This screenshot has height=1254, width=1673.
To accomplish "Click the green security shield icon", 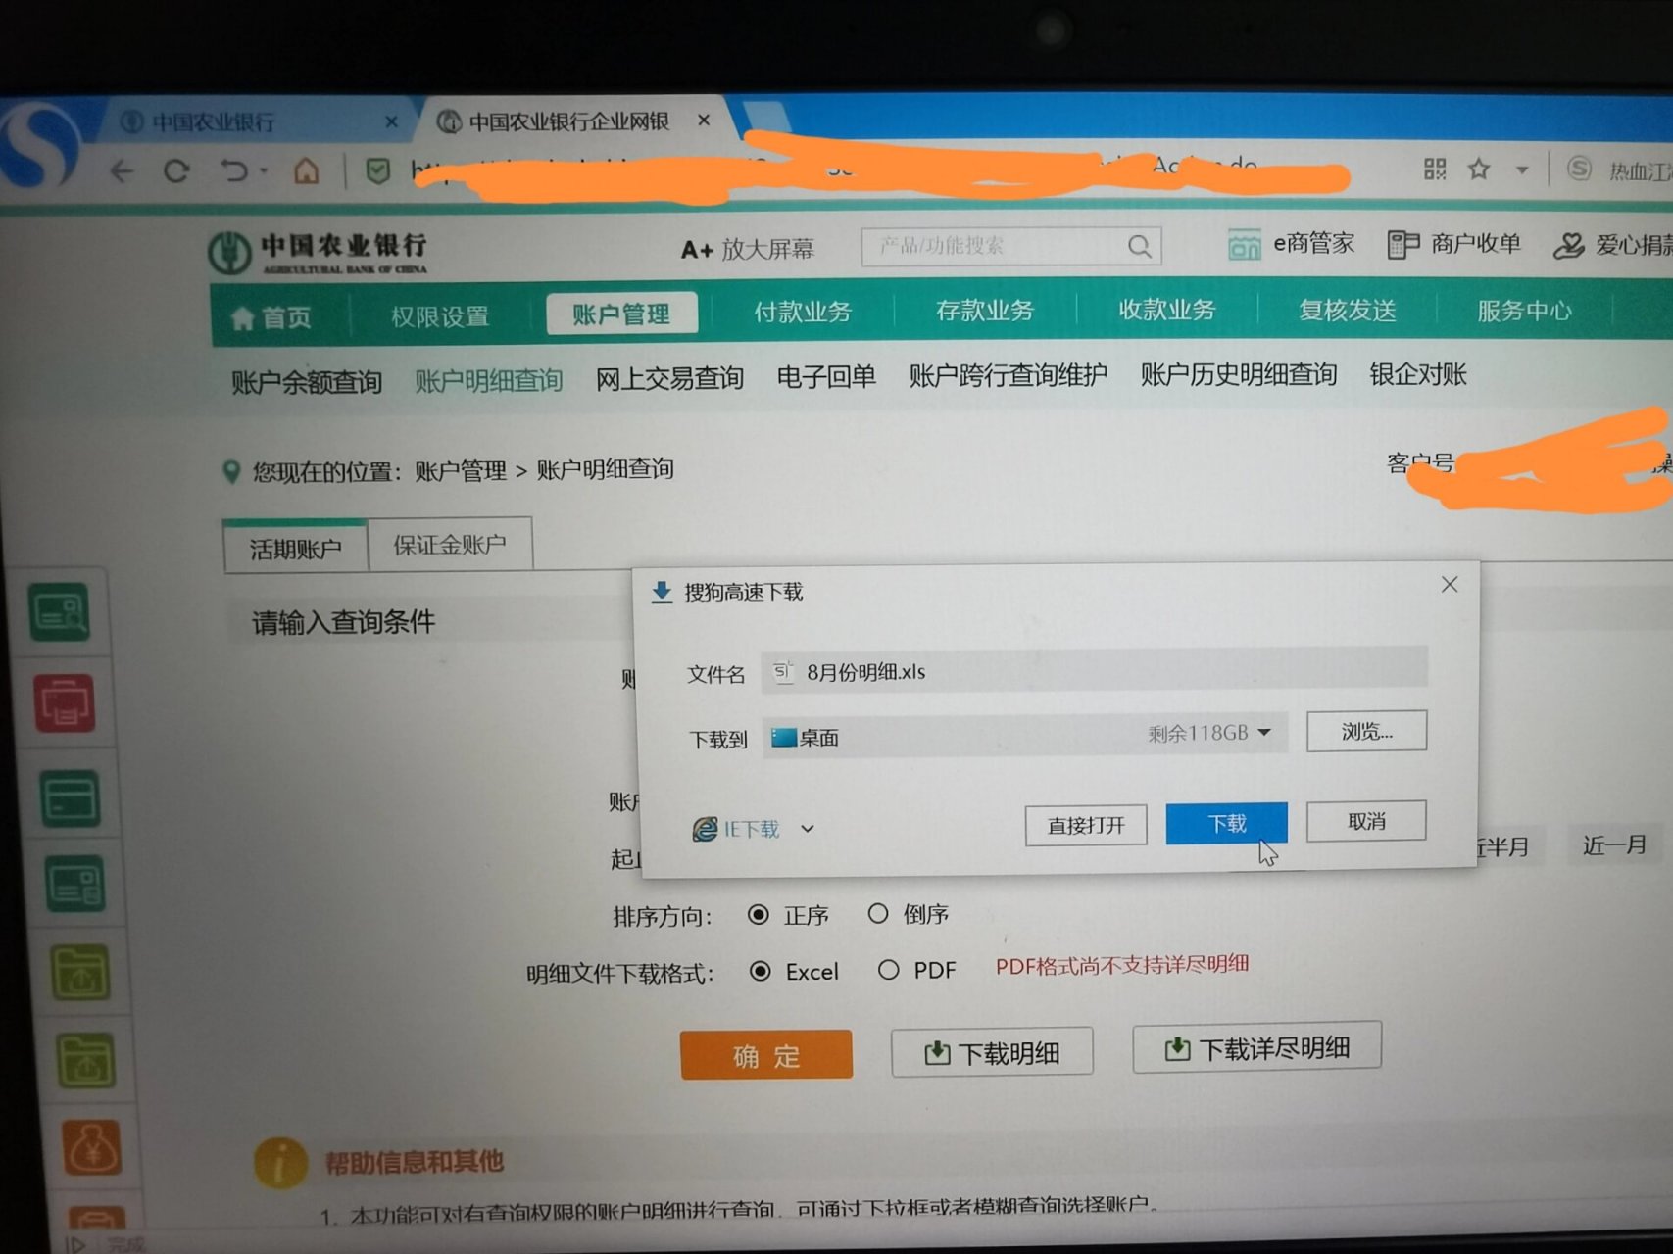I will pyautogui.click(x=377, y=171).
